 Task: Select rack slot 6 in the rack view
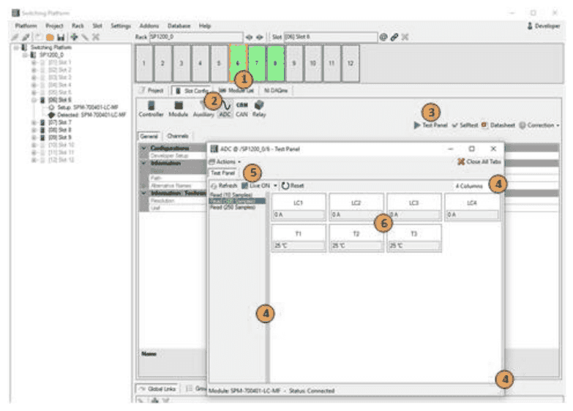click(238, 63)
